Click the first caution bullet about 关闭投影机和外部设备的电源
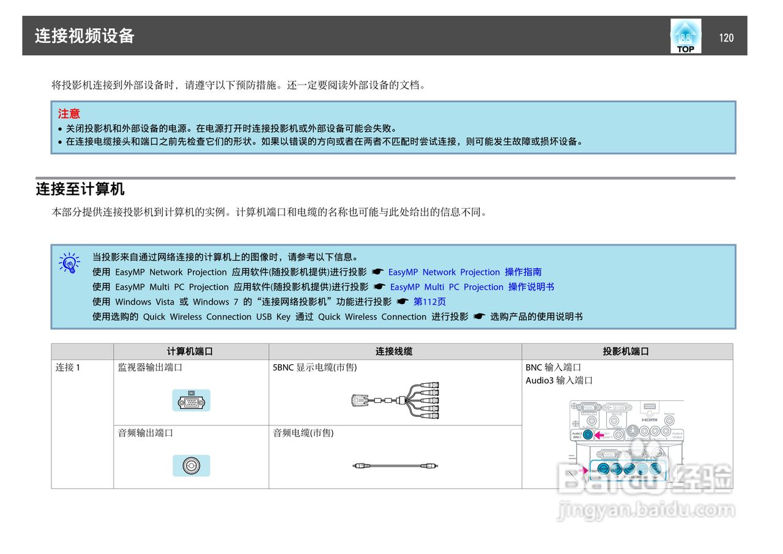Screen dimensions: 783x554 [x=231, y=129]
